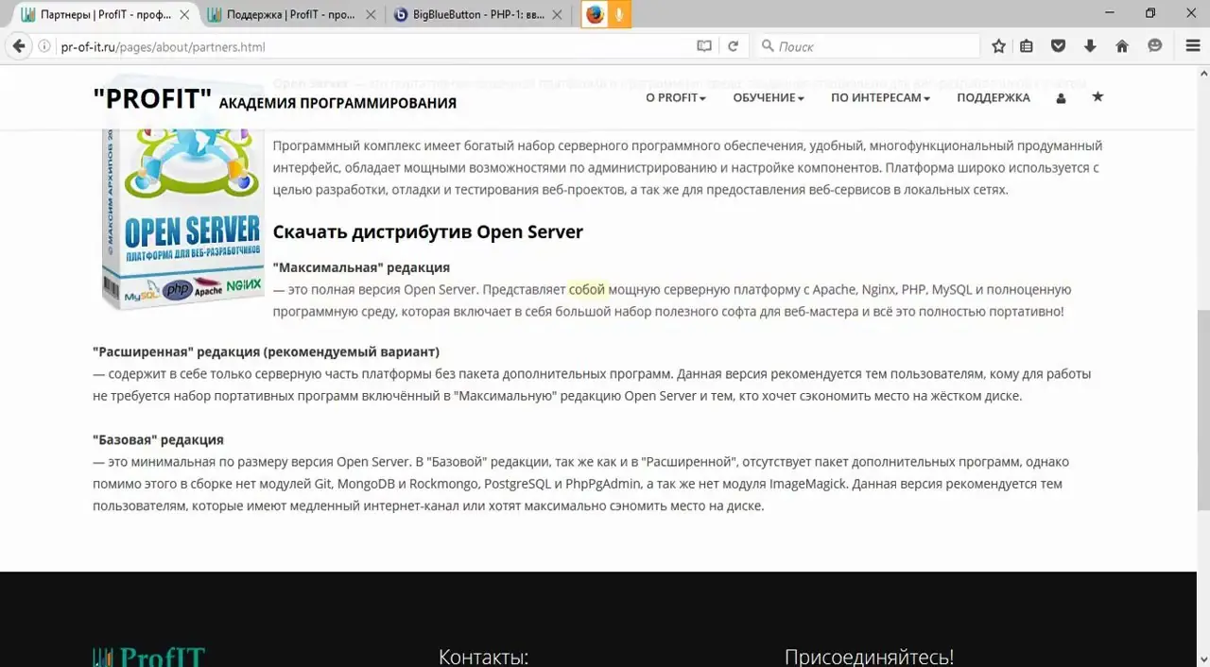Click the Open Server box image
1210x667 pixels.
(x=182, y=217)
